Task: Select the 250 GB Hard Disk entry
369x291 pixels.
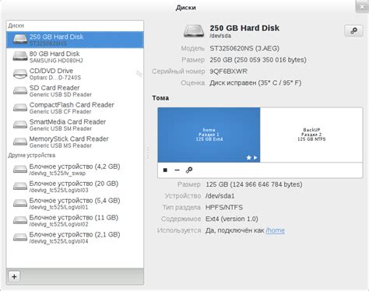Action: (75, 40)
